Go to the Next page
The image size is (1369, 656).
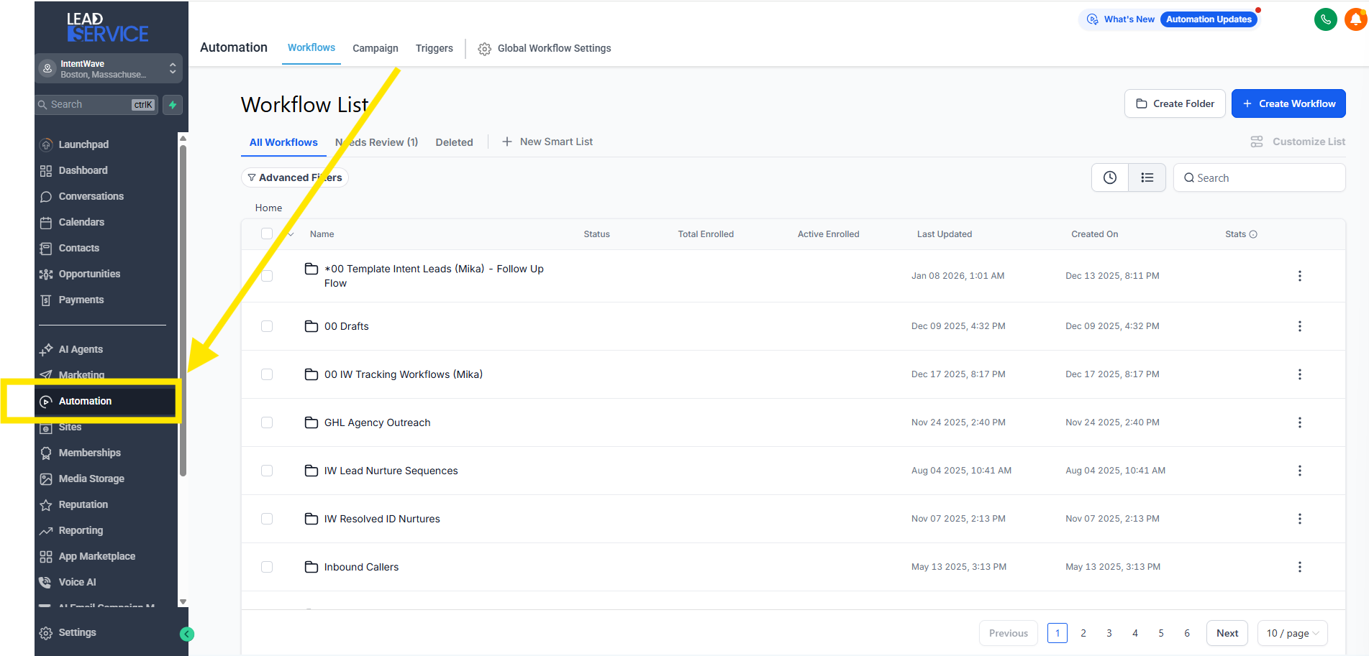tap(1227, 633)
